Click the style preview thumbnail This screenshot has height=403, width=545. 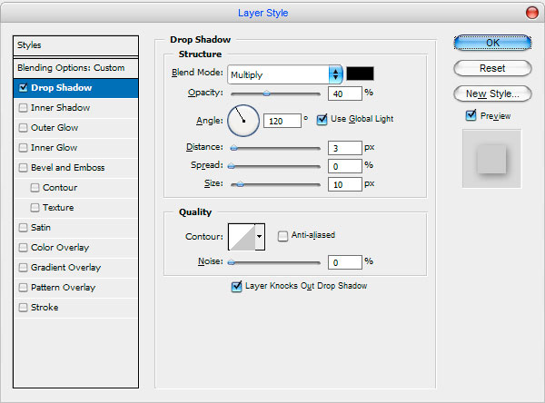point(491,159)
